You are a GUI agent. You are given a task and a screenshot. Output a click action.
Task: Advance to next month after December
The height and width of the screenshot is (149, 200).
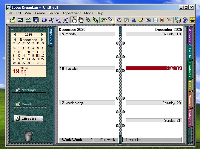pyautogui.click(x=42, y=40)
